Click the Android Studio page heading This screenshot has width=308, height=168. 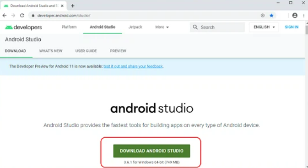click(x=23, y=39)
